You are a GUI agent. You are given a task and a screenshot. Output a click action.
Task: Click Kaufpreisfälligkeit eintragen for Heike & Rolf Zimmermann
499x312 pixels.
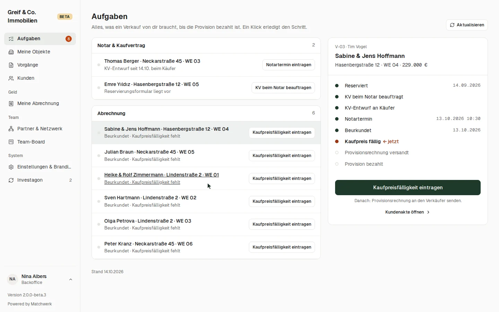tap(282, 179)
